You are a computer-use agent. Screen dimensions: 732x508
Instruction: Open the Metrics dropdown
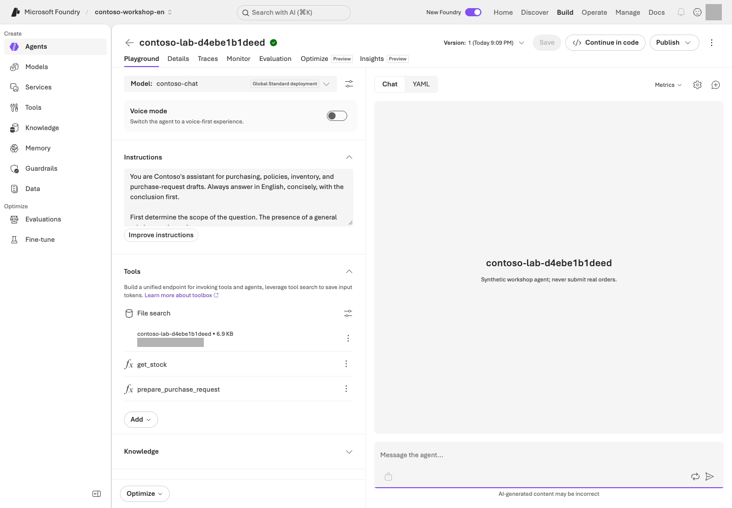(x=668, y=85)
